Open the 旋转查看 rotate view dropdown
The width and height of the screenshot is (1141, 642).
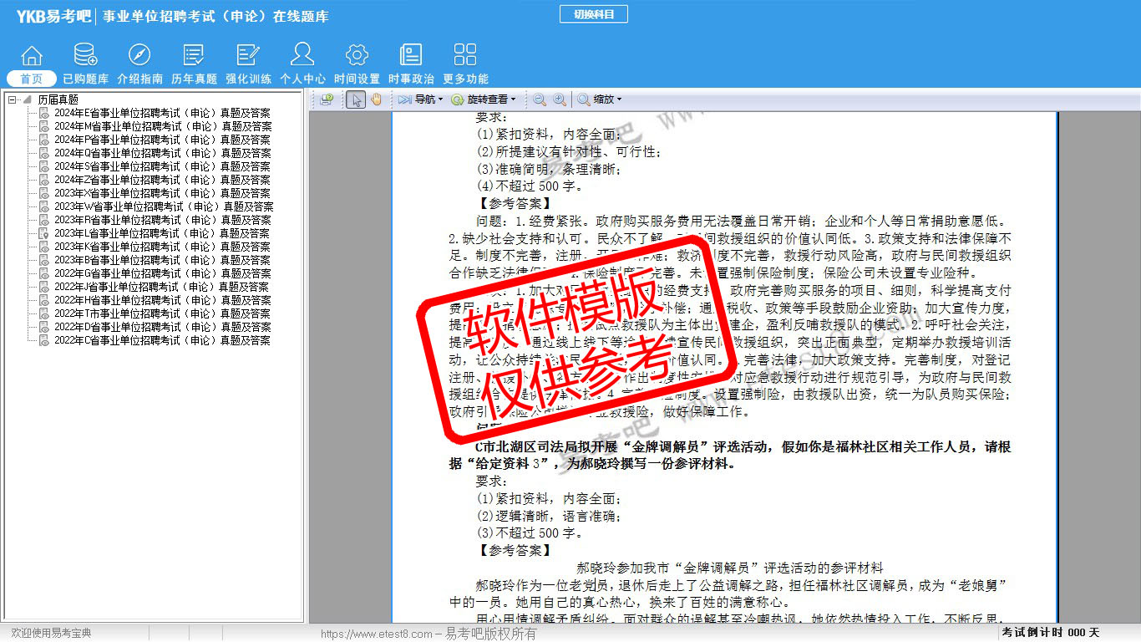click(x=484, y=99)
